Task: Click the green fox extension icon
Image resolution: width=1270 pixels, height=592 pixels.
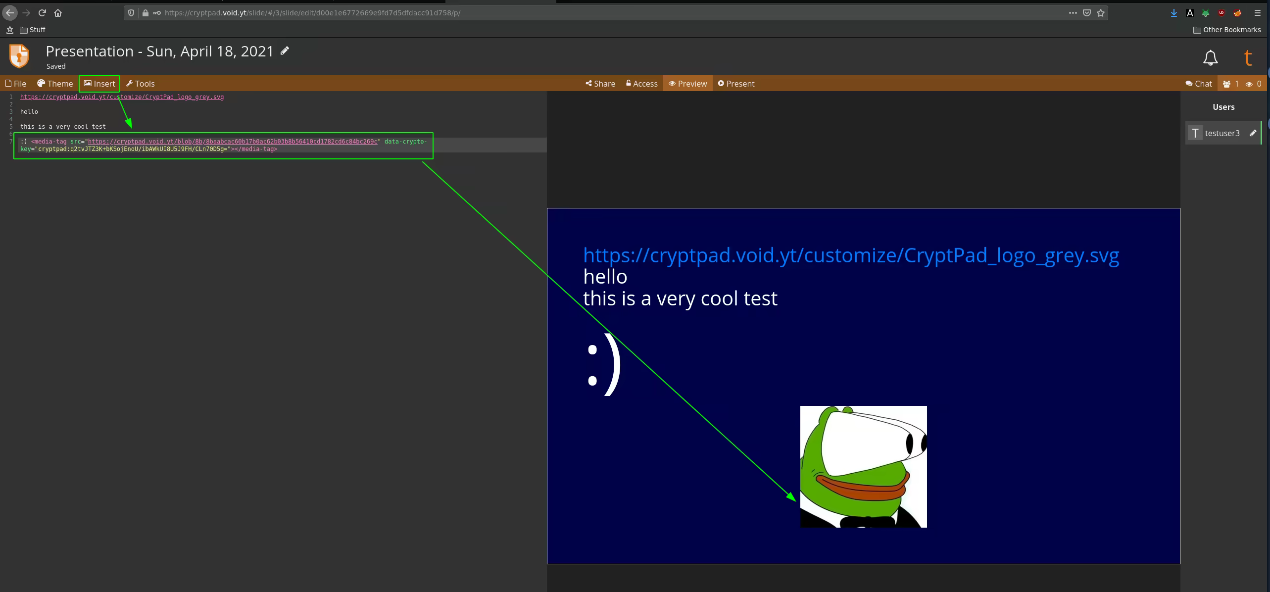Action: (x=1206, y=13)
